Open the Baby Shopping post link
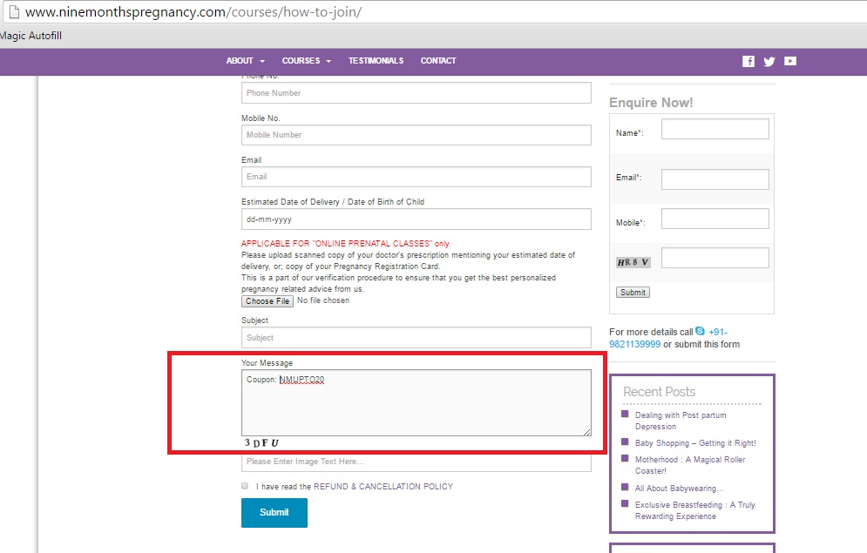The width and height of the screenshot is (867, 553). point(694,443)
